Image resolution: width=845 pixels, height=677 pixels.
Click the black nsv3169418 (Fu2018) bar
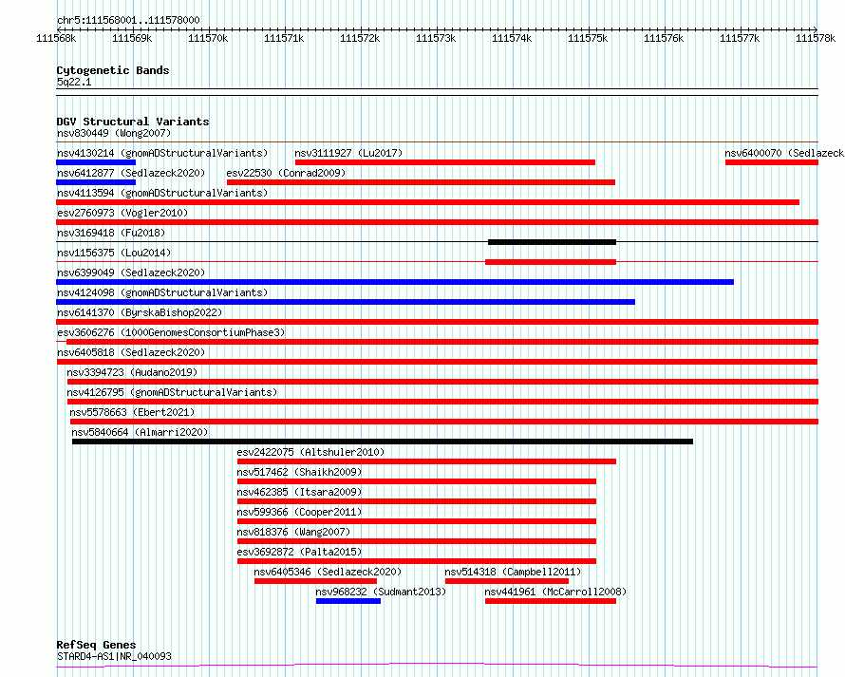(552, 242)
